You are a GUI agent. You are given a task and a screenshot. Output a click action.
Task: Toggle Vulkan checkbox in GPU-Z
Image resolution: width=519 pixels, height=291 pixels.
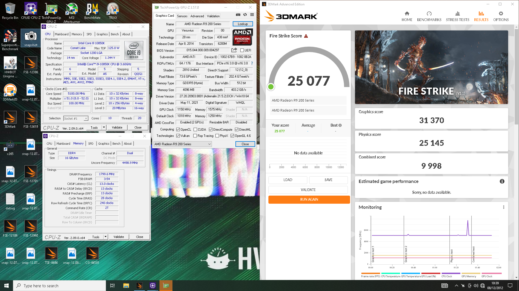tap(178, 136)
